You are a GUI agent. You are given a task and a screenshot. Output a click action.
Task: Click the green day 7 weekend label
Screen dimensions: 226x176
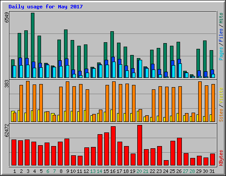pyautogui.click(x=54, y=171)
